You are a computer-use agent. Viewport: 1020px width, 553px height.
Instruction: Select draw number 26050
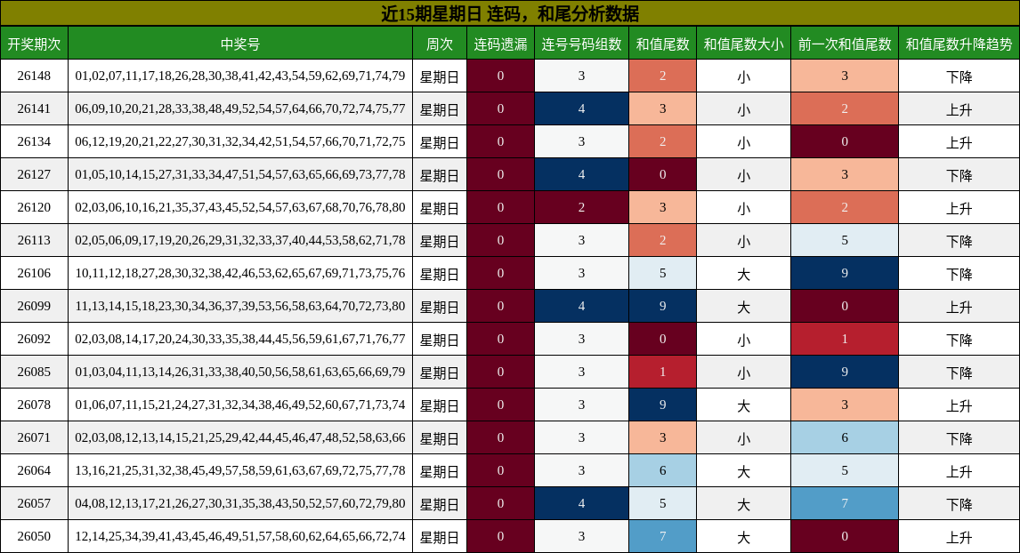34,536
